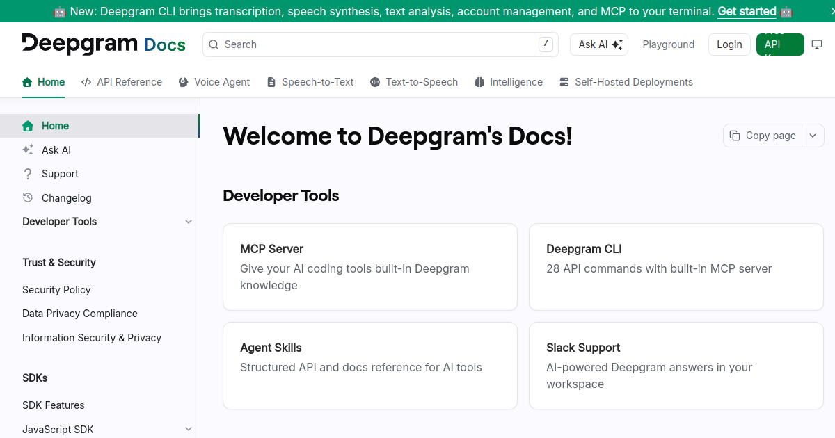Expand the Developer Tools sidebar section
Screen dimensions: 835x438
coord(189,222)
